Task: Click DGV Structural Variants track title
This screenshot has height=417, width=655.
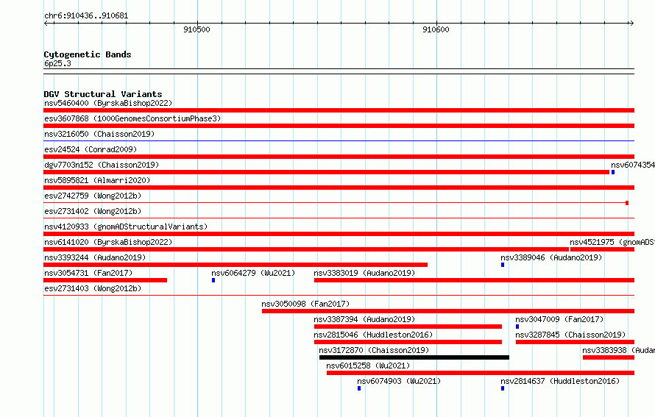Action: tap(103, 94)
